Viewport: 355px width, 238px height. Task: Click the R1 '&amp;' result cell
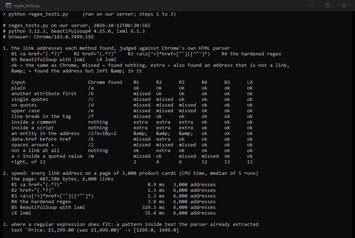(x=140, y=133)
